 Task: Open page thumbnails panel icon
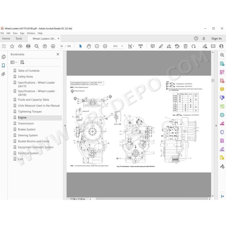coord(4,57)
